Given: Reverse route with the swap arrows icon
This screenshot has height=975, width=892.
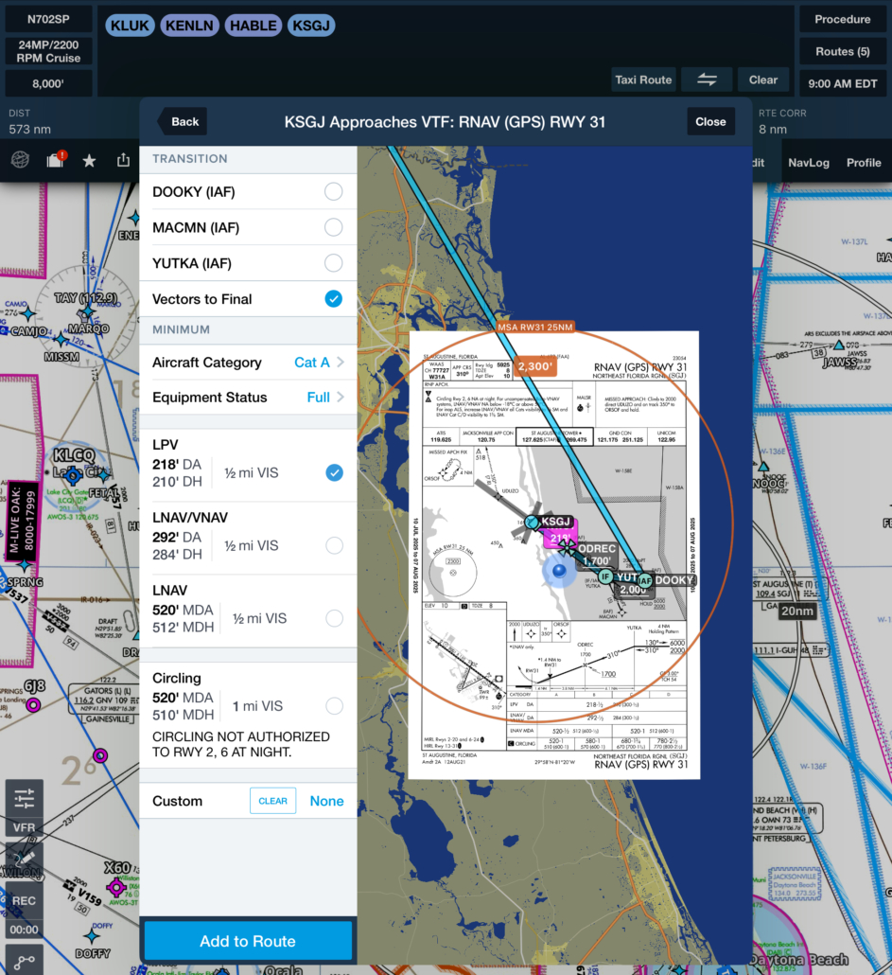Looking at the screenshot, I should point(707,80).
